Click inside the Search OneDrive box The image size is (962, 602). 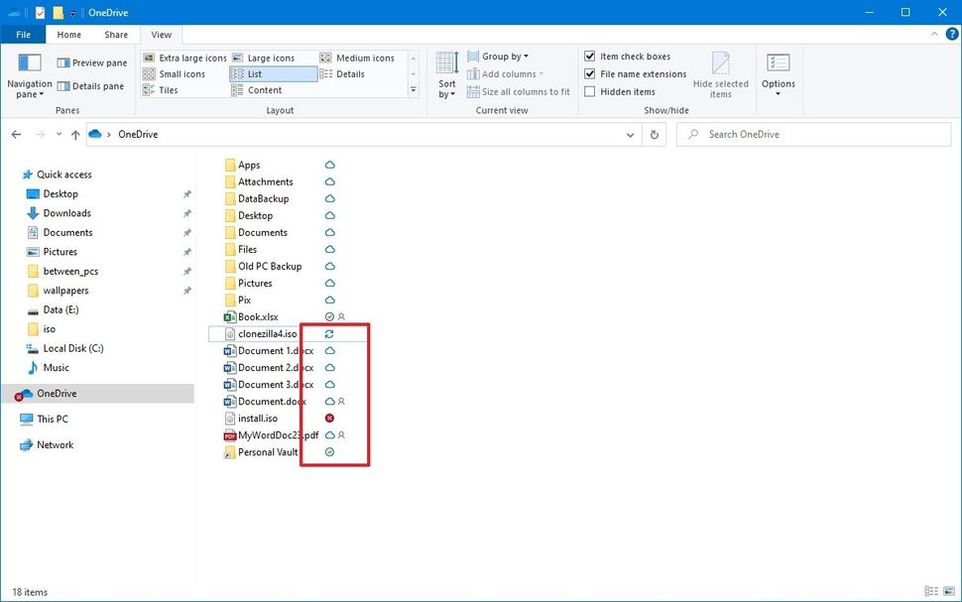coord(813,134)
